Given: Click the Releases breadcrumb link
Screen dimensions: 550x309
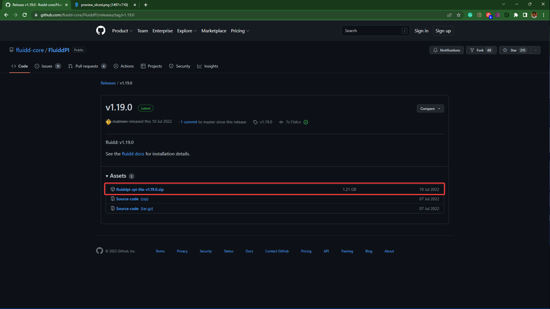Looking at the screenshot, I should click(108, 83).
